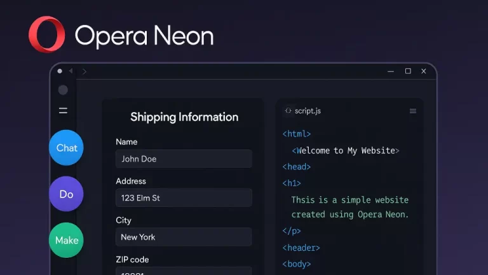Click 'Thsis is a simple website' line
This screenshot has width=488, height=275.
(x=350, y=200)
